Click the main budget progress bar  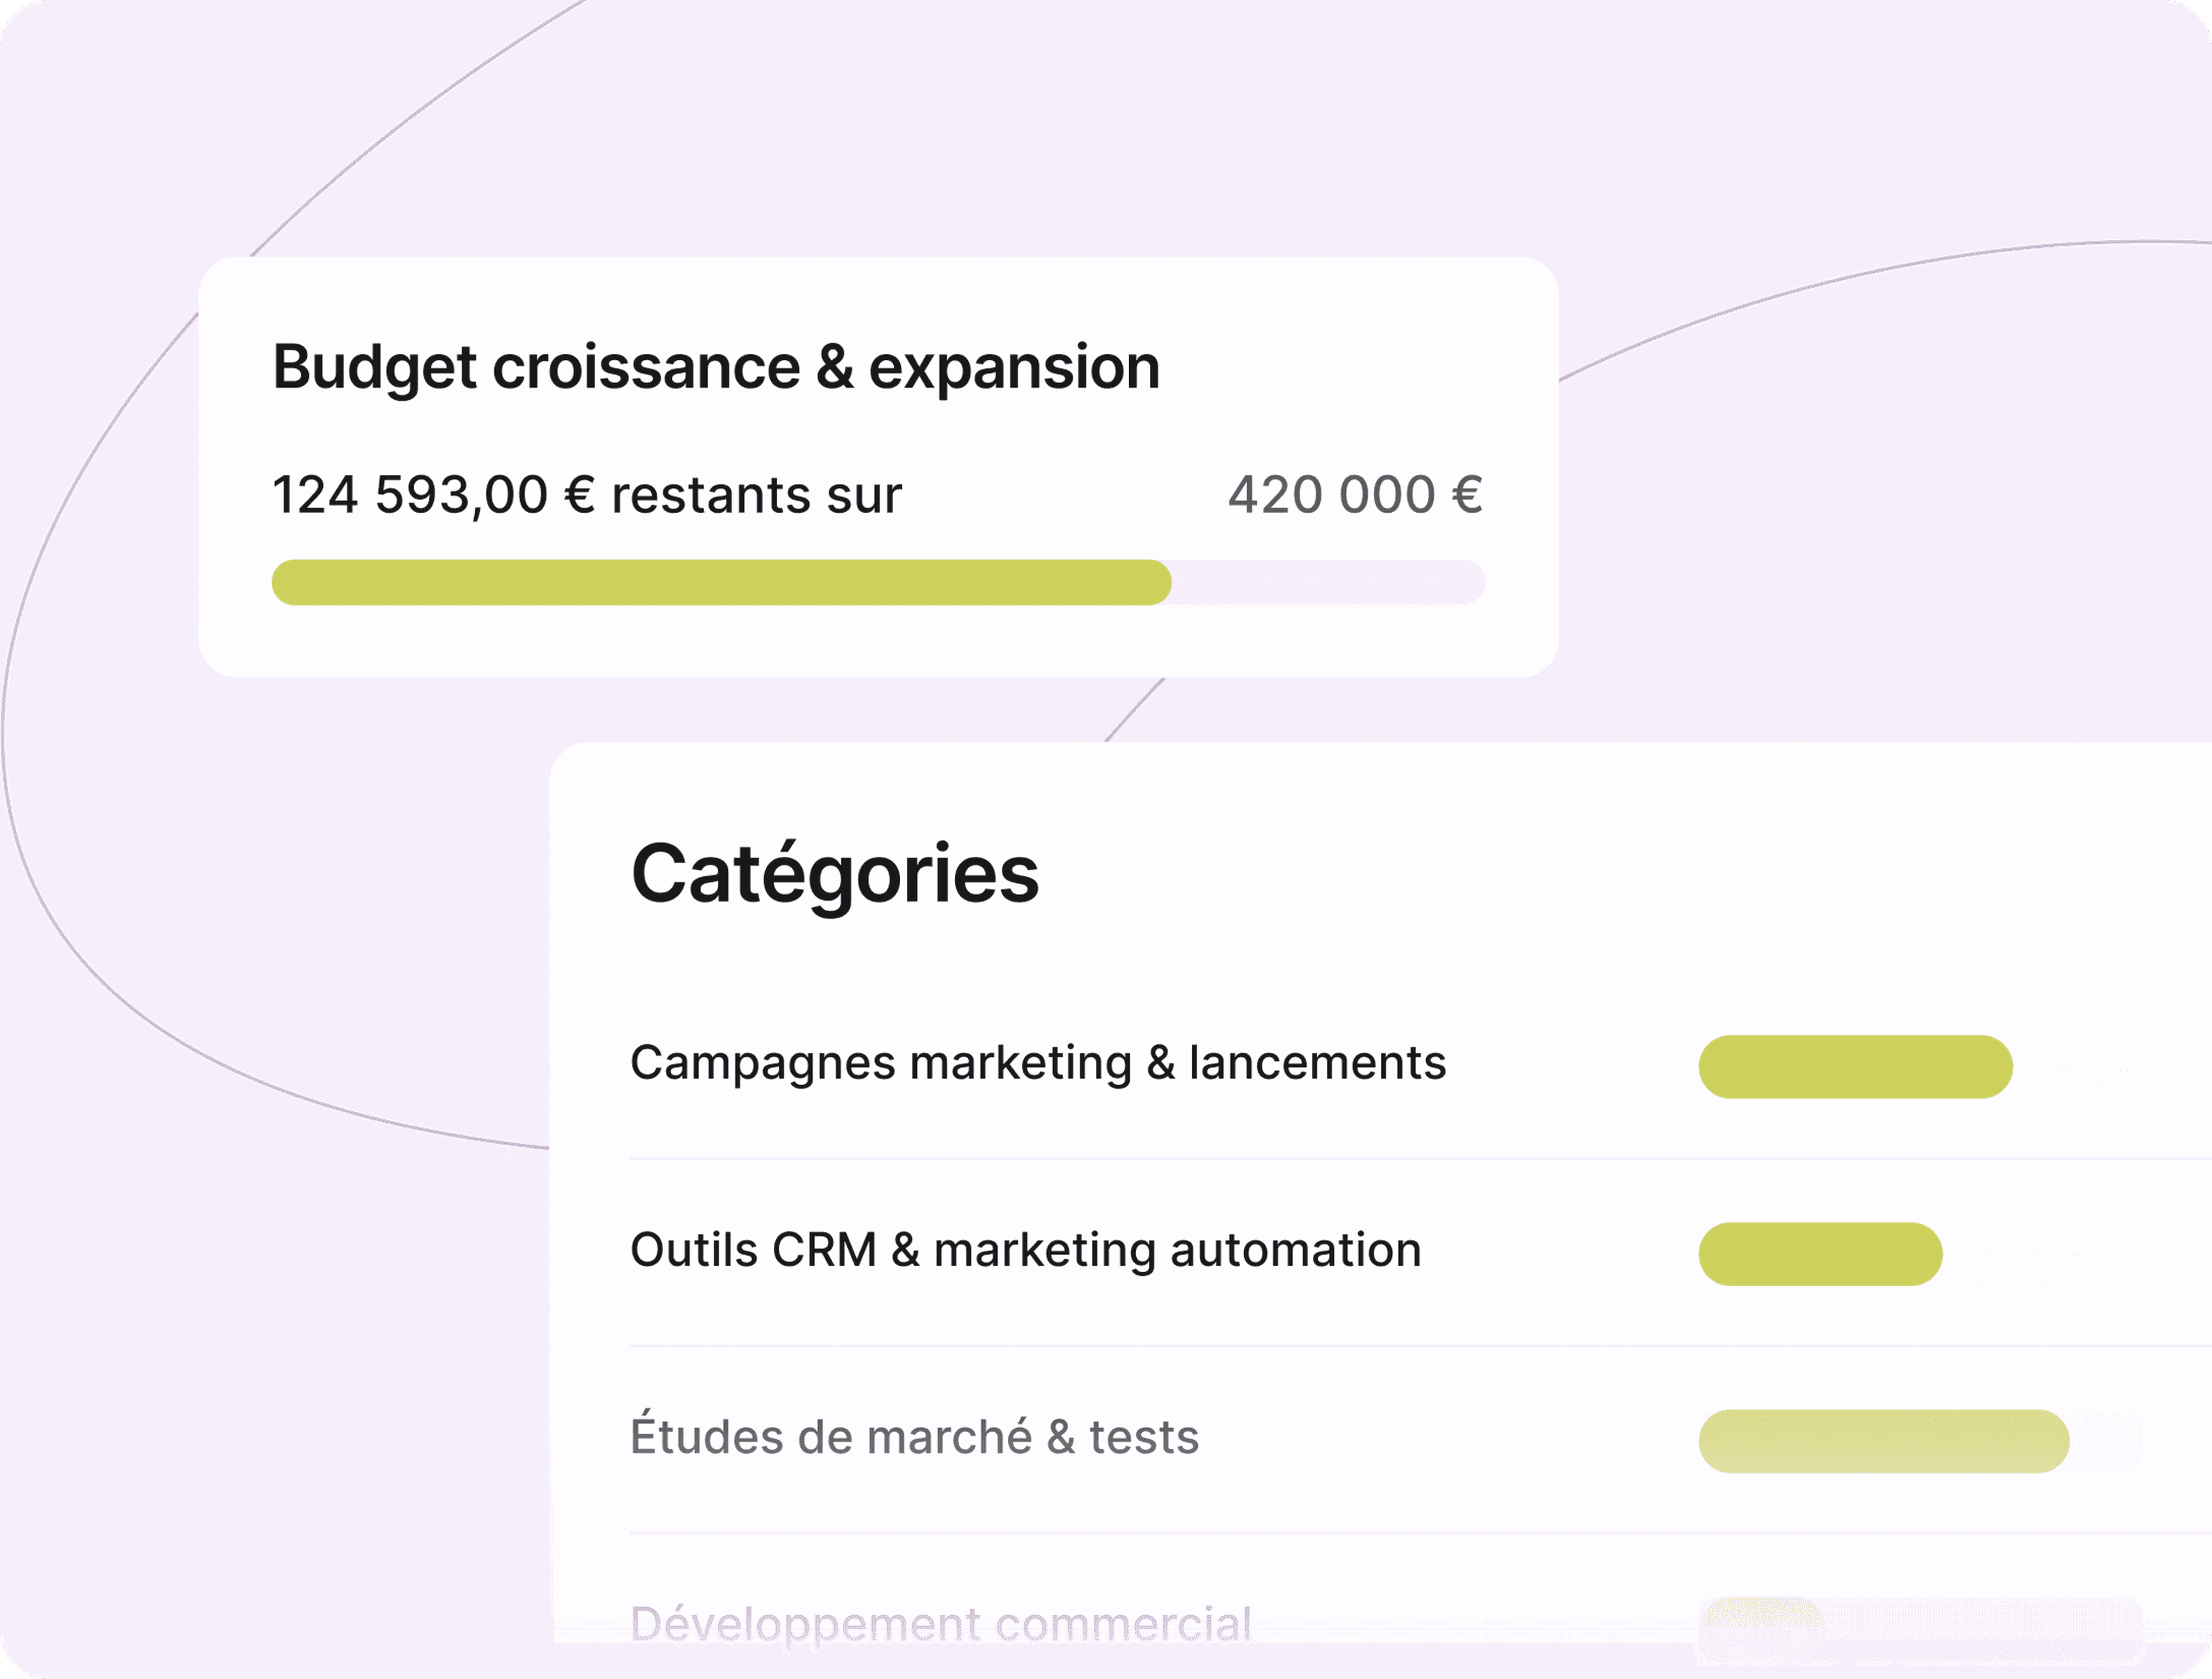(x=878, y=582)
